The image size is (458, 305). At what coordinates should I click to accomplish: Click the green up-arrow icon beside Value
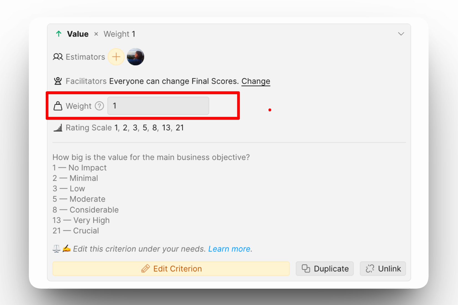coord(59,34)
